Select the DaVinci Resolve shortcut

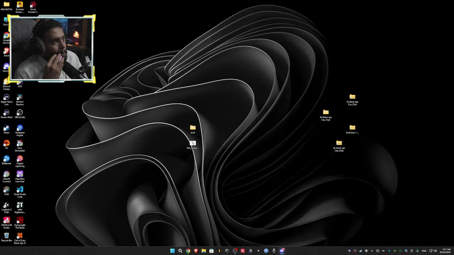coord(20,100)
